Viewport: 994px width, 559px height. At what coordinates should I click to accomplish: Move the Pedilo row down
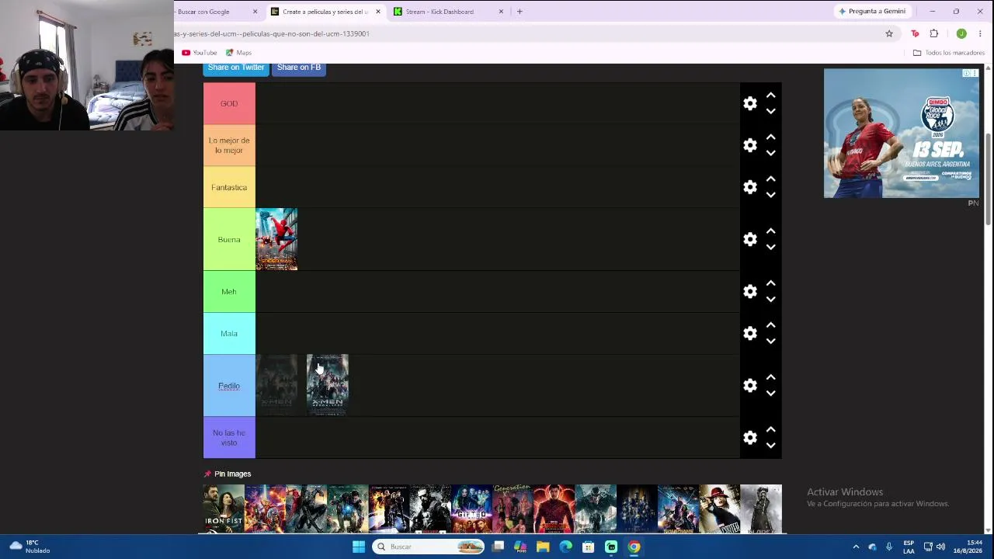(770, 393)
